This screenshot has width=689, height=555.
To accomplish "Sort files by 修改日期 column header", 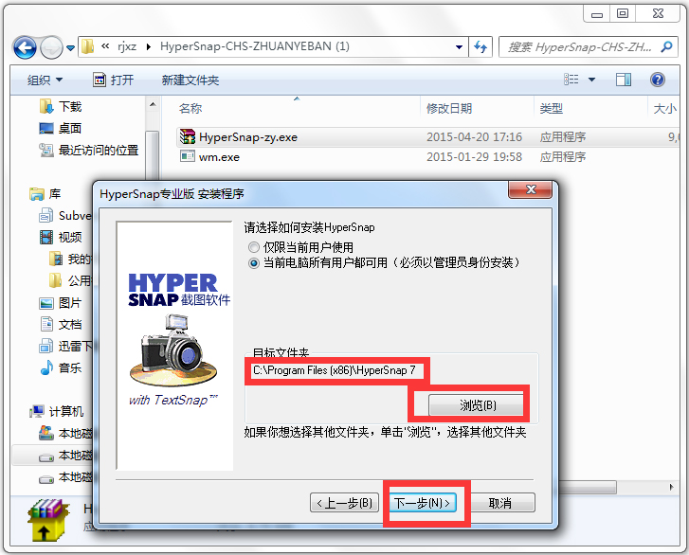I will pyautogui.click(x=449, y=109).
